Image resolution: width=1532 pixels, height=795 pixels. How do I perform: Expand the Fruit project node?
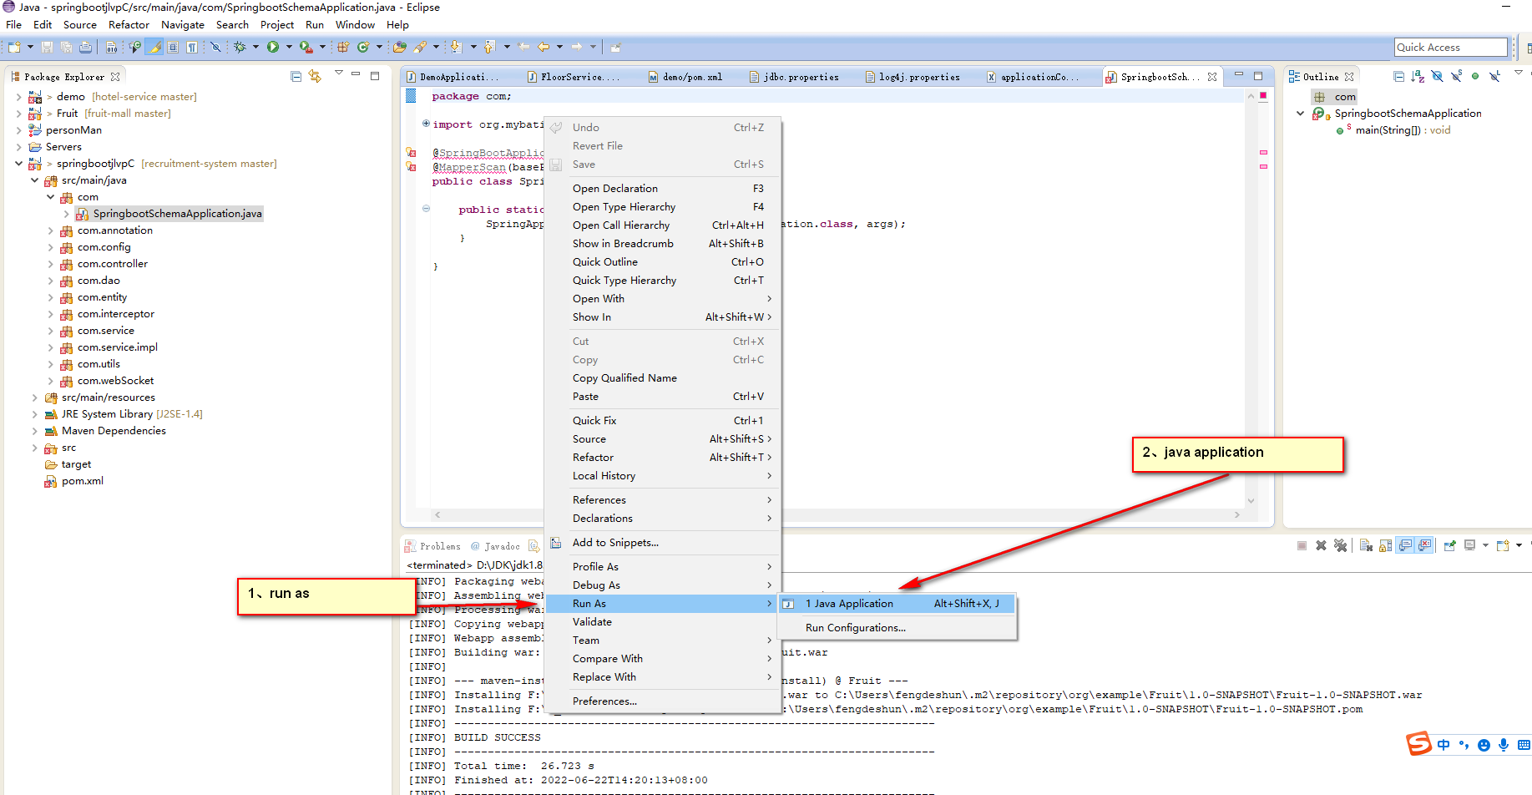pos(19,114)
